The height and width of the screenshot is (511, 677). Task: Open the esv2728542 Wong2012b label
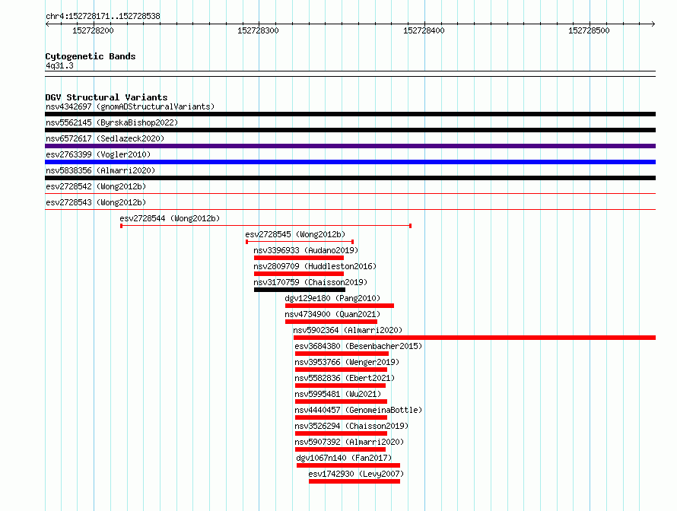[x=96, y=186]
